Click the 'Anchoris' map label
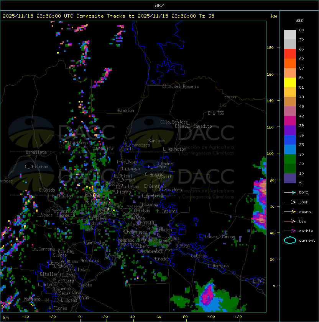 click(x=90, y=260)
